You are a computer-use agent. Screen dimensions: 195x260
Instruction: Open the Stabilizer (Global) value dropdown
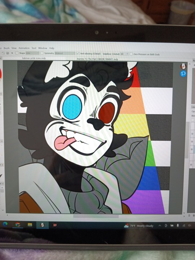pos(124,54)
